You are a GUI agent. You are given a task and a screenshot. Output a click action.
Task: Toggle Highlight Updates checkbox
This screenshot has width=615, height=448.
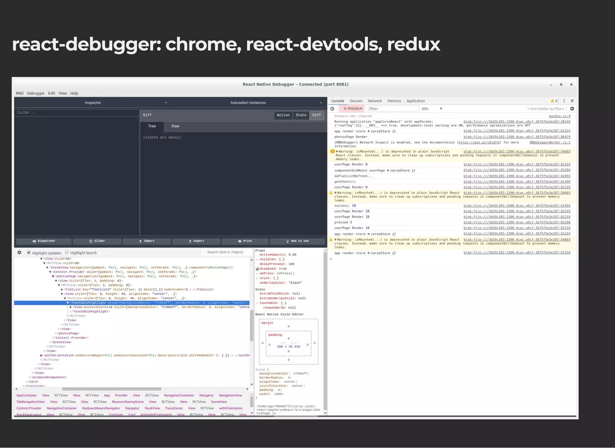click(x=29, y=252)
